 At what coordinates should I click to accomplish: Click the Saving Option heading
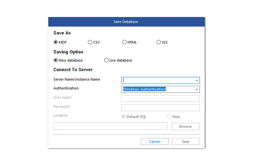click(68, 52)
